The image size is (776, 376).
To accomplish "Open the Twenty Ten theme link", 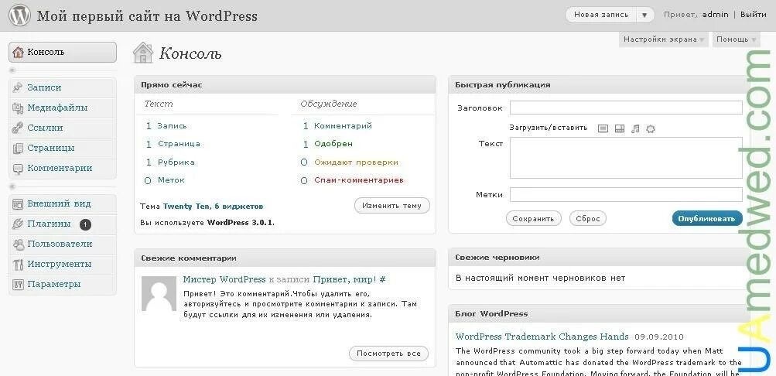I will click(186, 207).
